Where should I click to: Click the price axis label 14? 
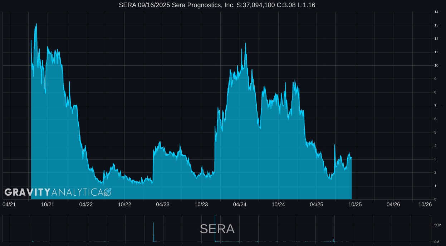coord(436,12)
